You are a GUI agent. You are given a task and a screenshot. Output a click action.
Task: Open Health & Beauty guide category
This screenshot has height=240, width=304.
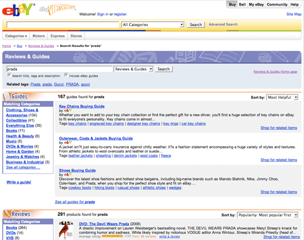[x=20, y=136]
